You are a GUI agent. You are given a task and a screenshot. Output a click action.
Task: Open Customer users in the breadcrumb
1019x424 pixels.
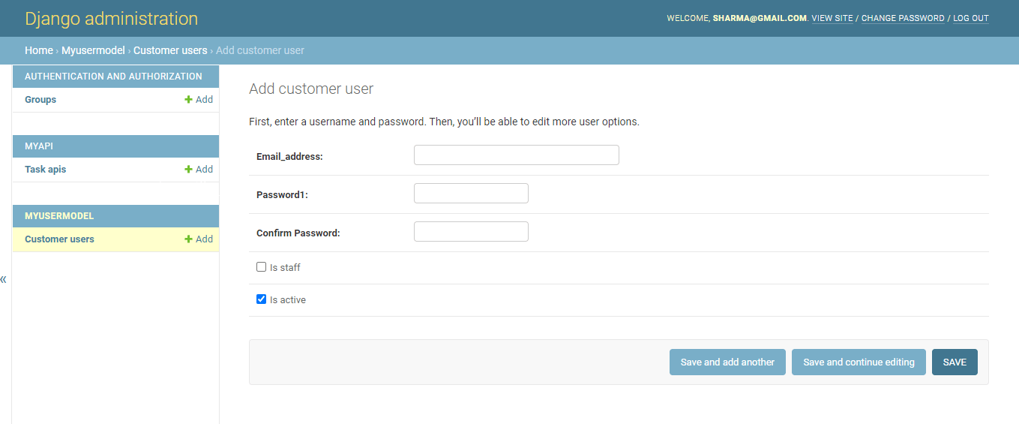170,50
